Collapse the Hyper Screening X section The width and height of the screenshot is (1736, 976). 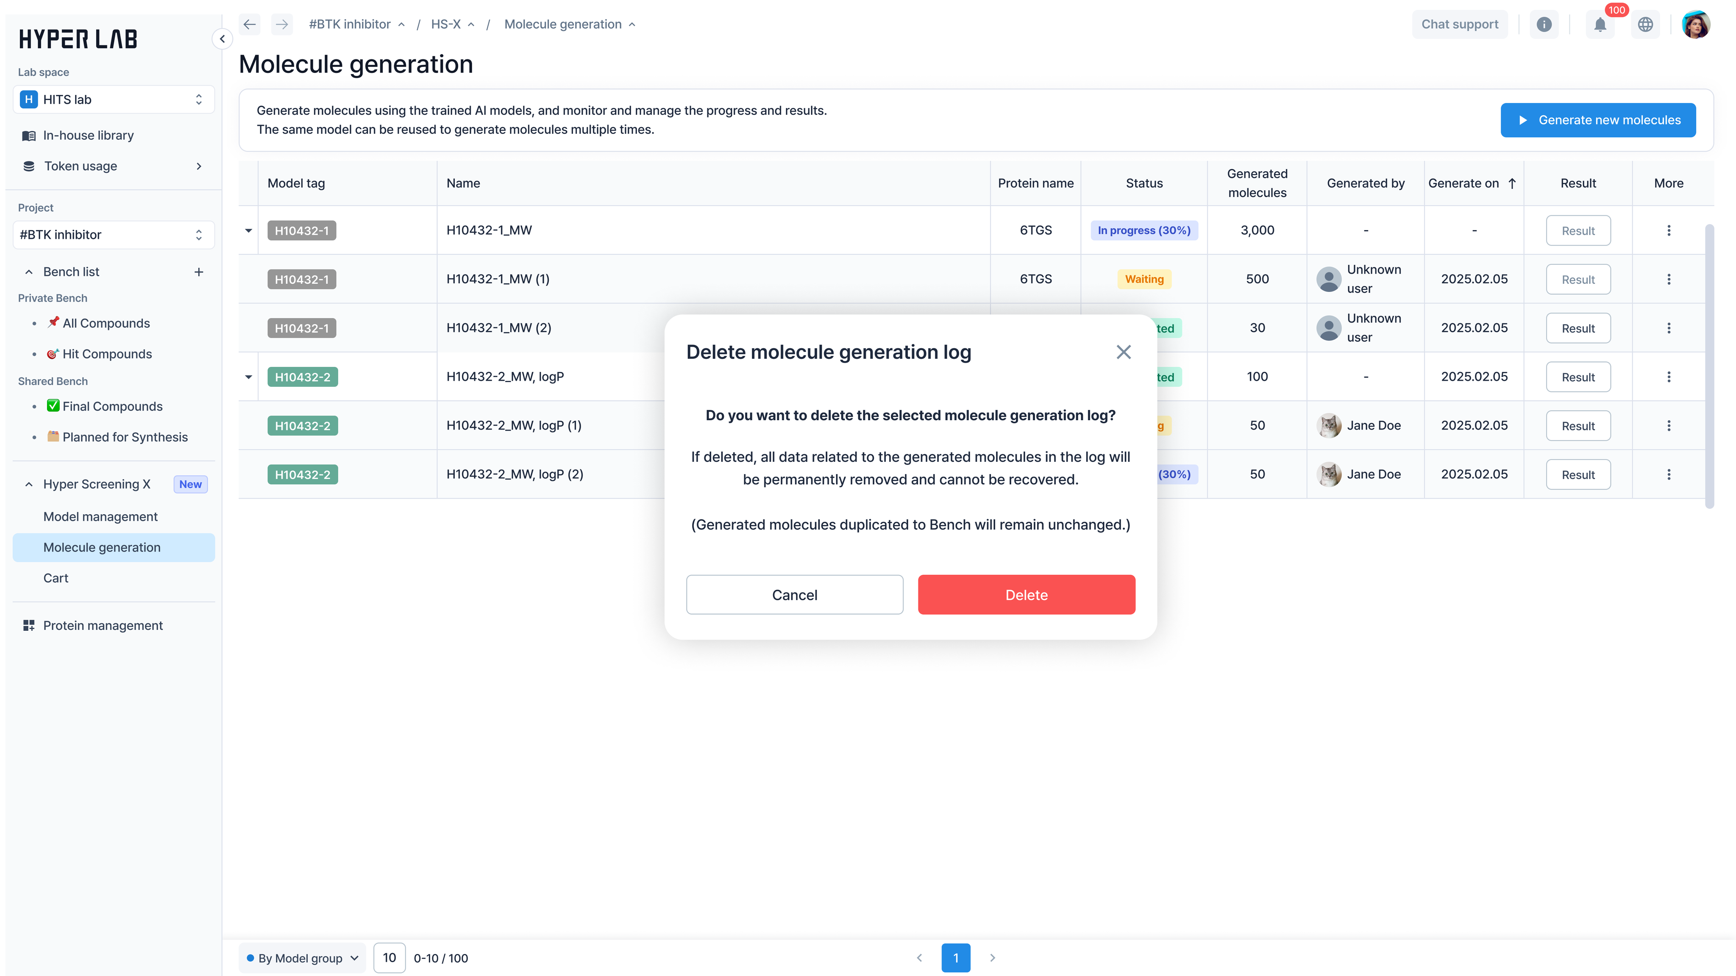(29, 484)
